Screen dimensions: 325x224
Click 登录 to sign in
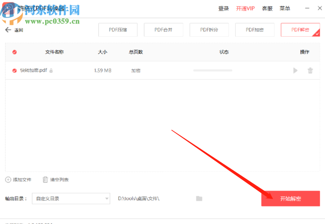tap(224, 9)
